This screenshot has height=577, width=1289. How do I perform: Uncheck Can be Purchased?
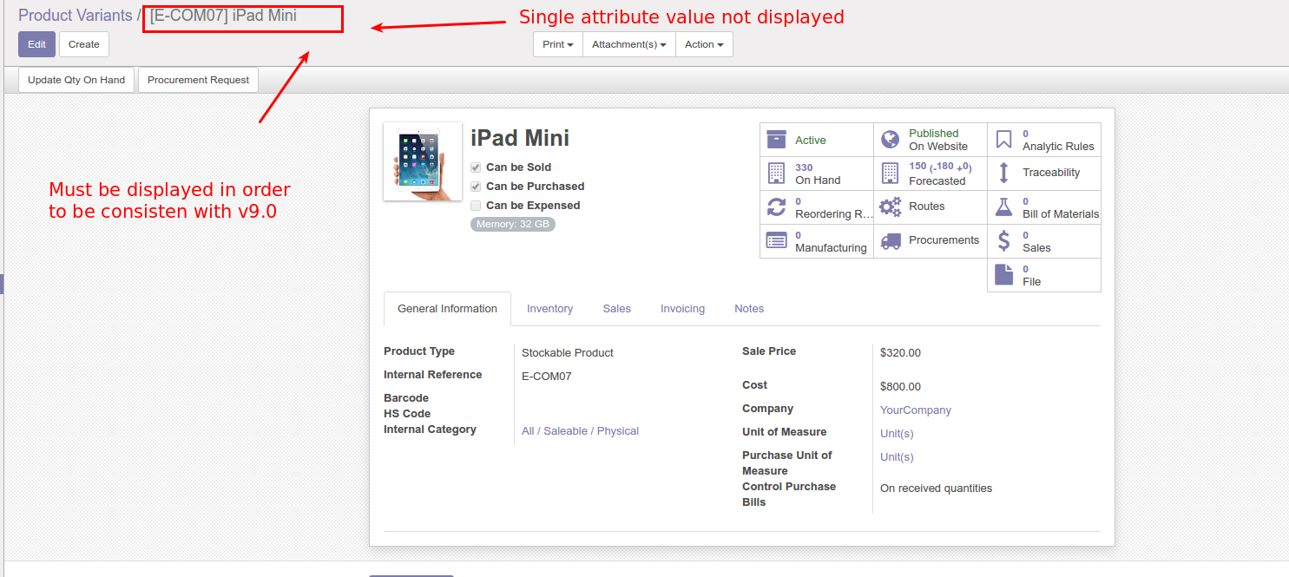[x=476, y=186]
